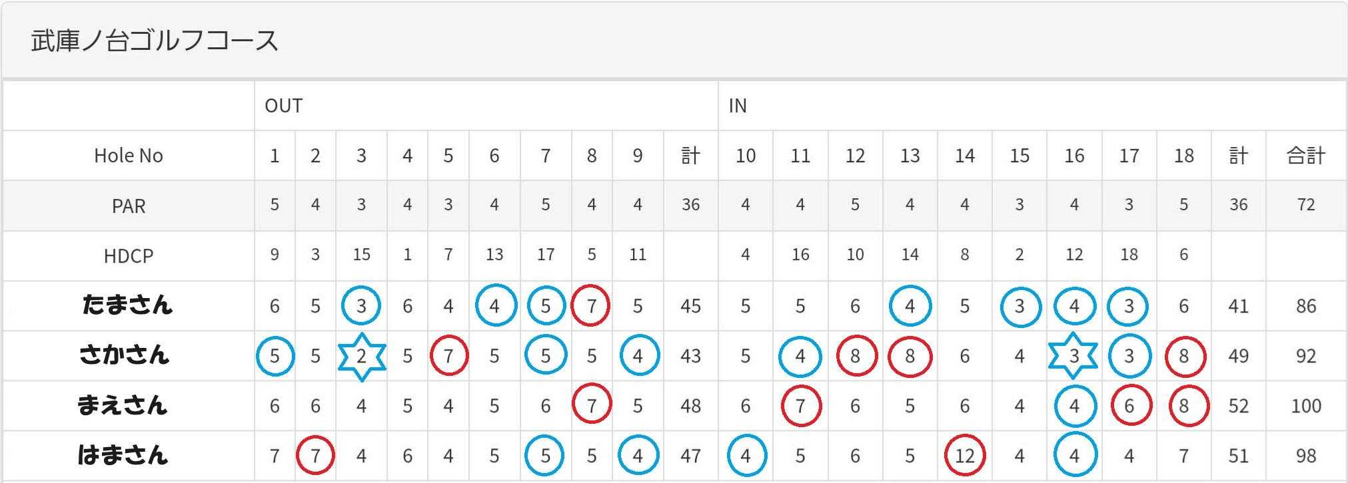
Task: Click さかさん's star-marked score on hole 3
Action: click(361, 357)
